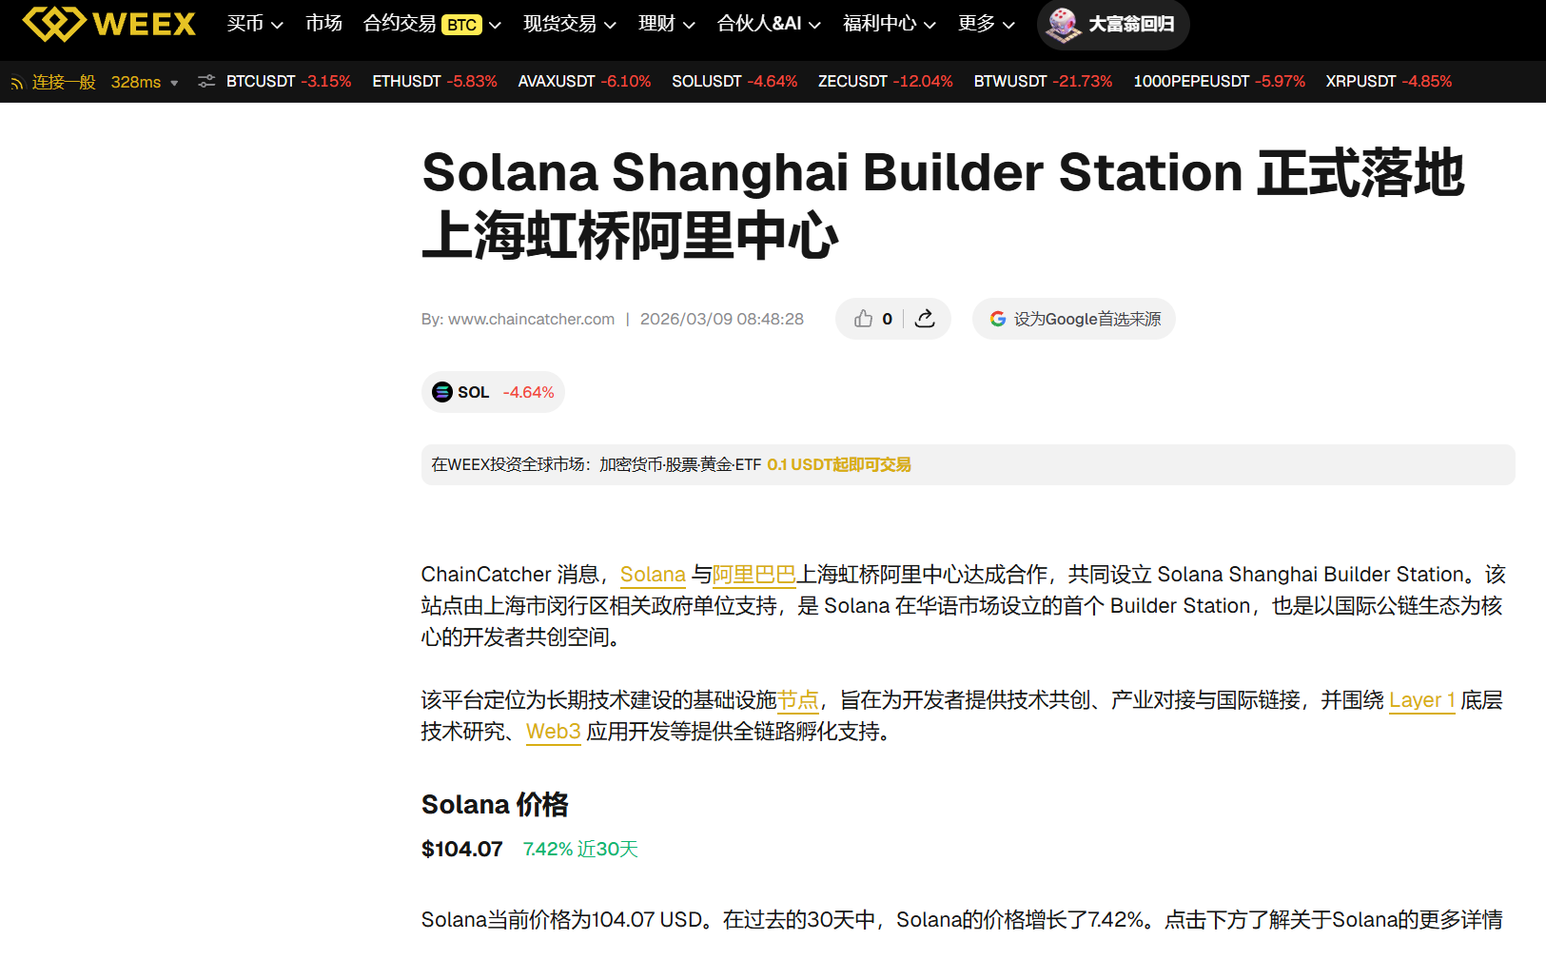Open the Layer 1 link
This screenshot has height=960, width=1546.
tap(1422, 700)
